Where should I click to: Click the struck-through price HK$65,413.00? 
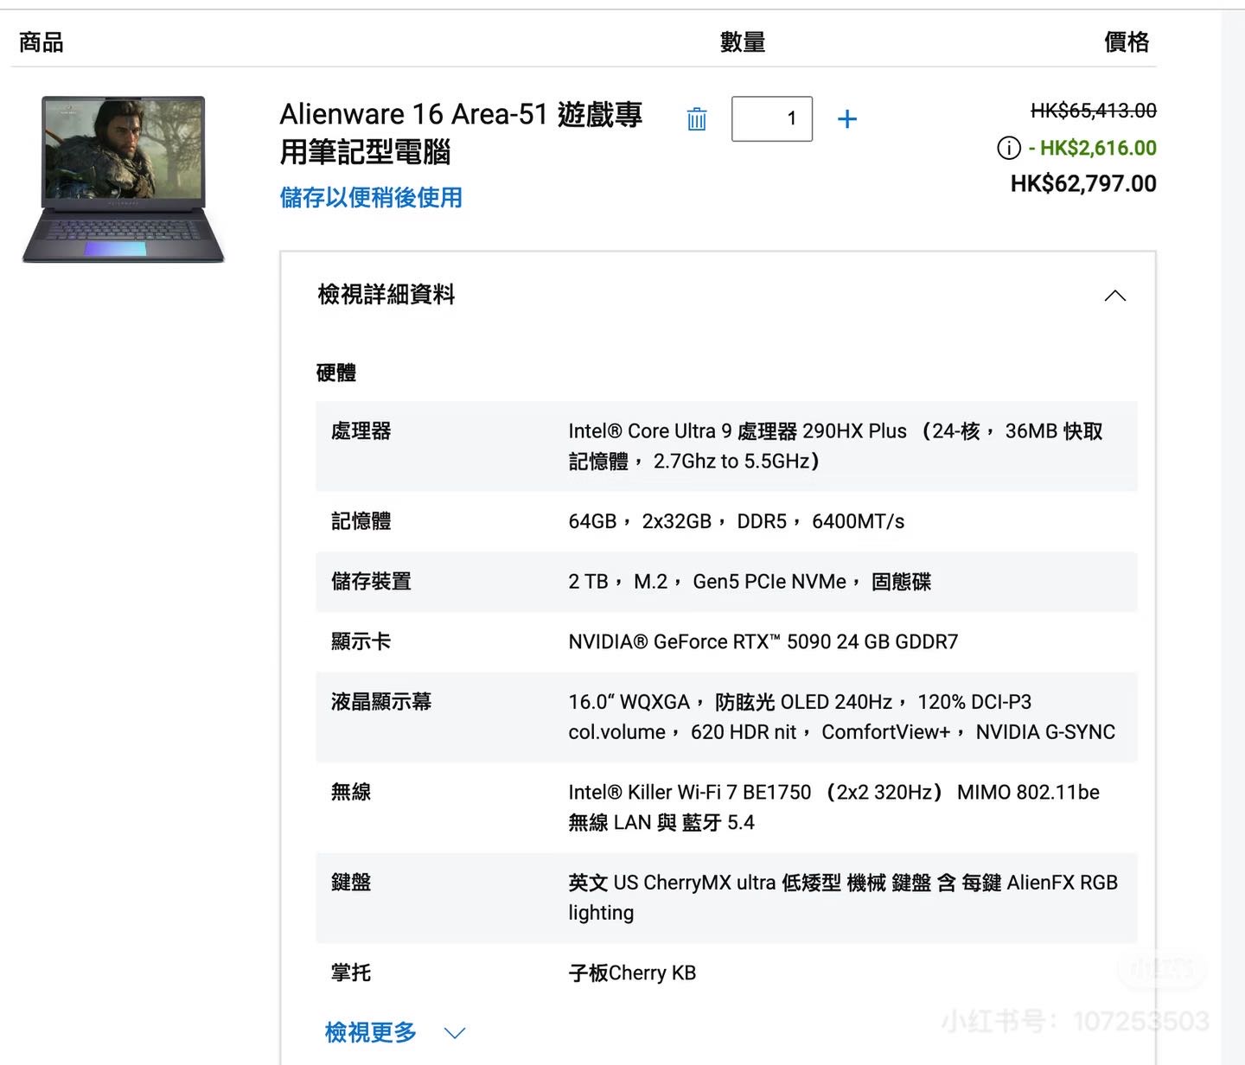coord(1093,111)
